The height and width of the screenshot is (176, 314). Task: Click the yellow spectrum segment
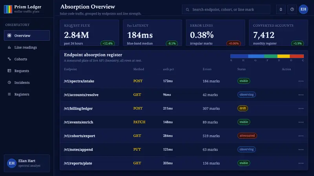[283, 56]
